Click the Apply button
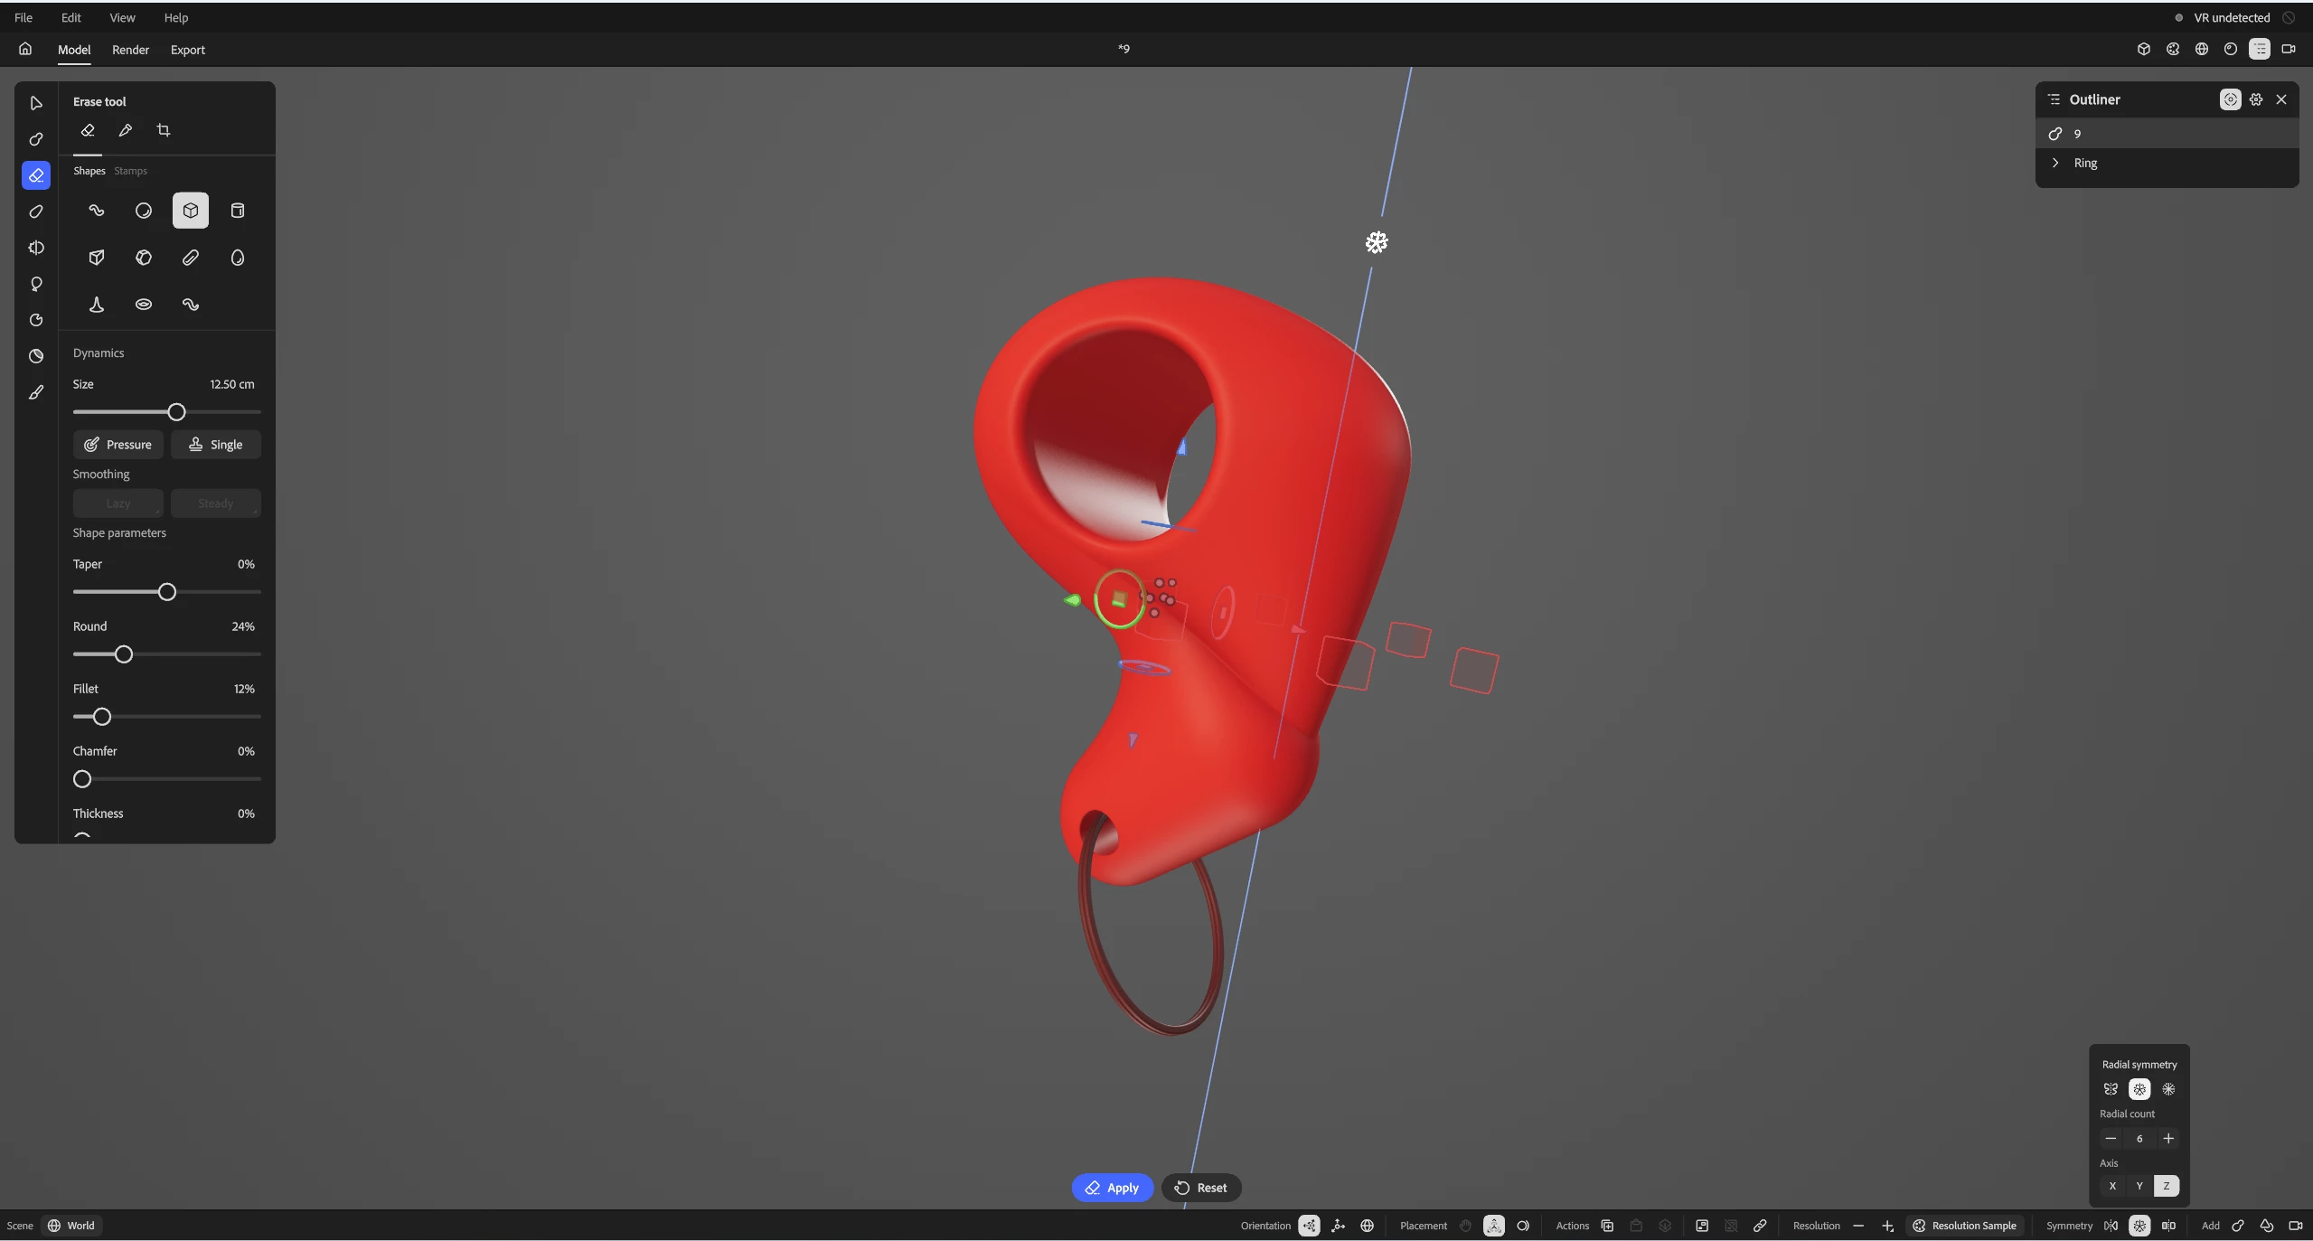Image resolution: width=2313 pixels, height=1241 pixels. (1112, 1188)
